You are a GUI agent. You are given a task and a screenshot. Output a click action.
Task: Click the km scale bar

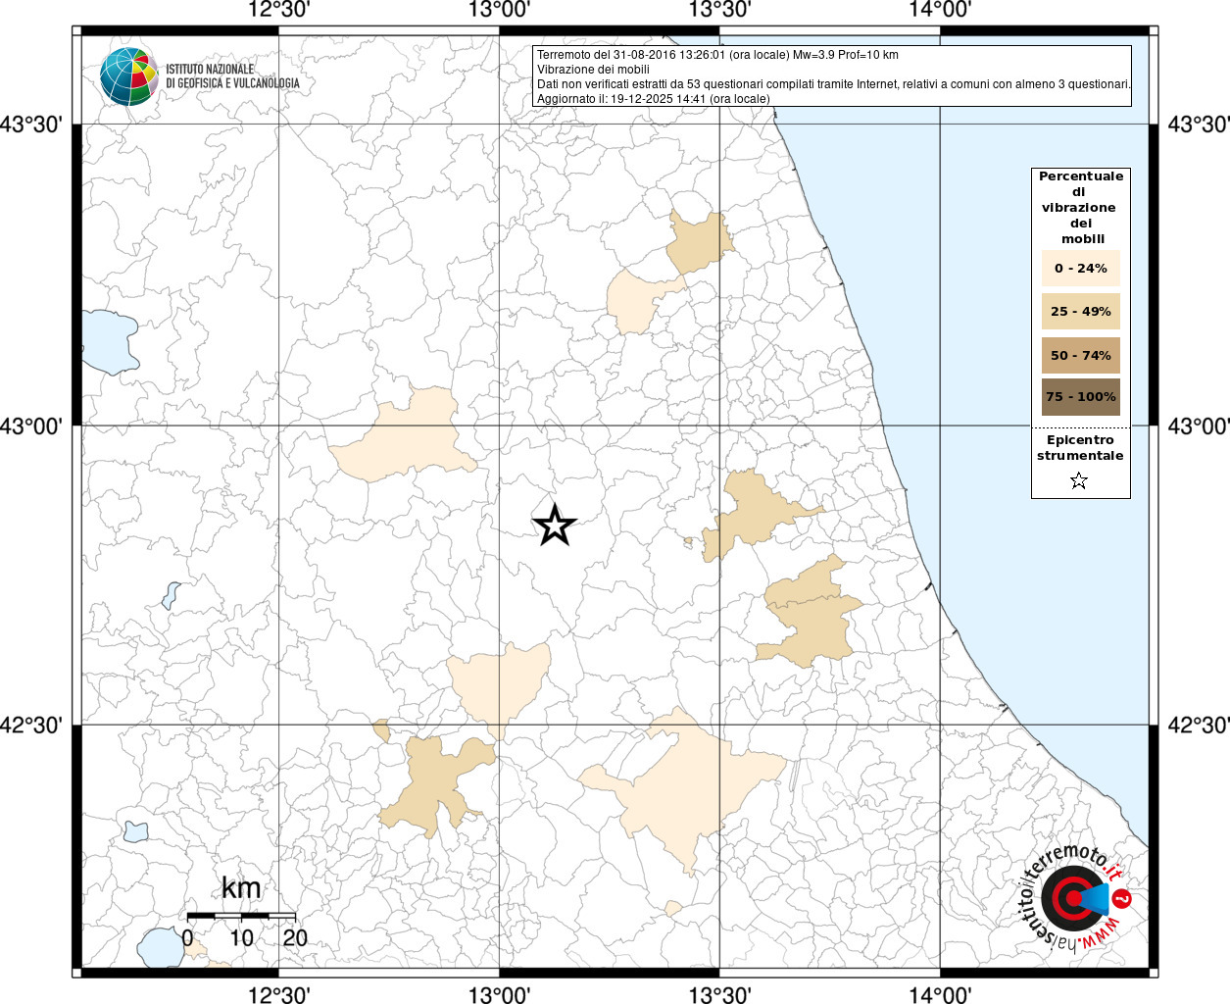tap(241, 915)
